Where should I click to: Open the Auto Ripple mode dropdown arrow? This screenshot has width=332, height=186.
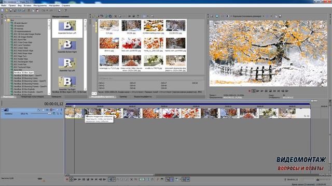(x=180, y=179)
